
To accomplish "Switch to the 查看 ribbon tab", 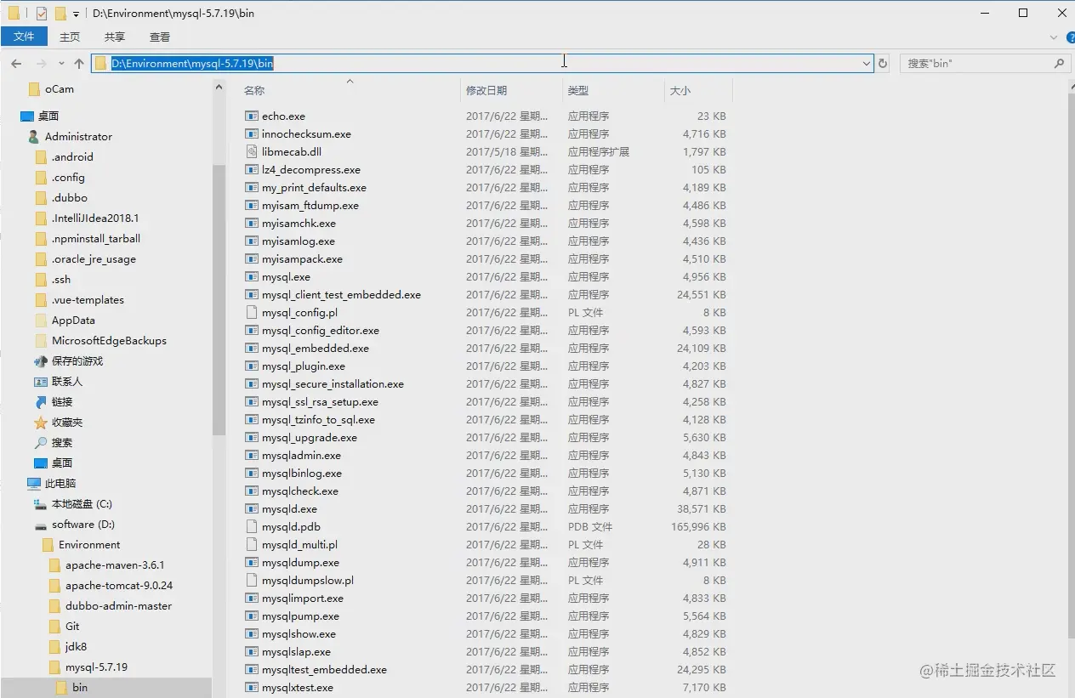I will click(x=160, y=37).
